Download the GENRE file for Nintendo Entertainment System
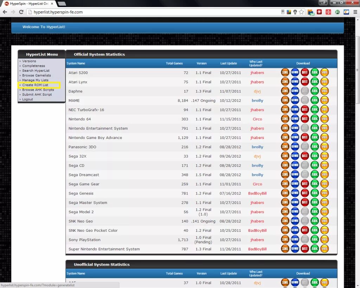Image resolution: width=360 pixels, height=288 pixels. click(295, 128)
